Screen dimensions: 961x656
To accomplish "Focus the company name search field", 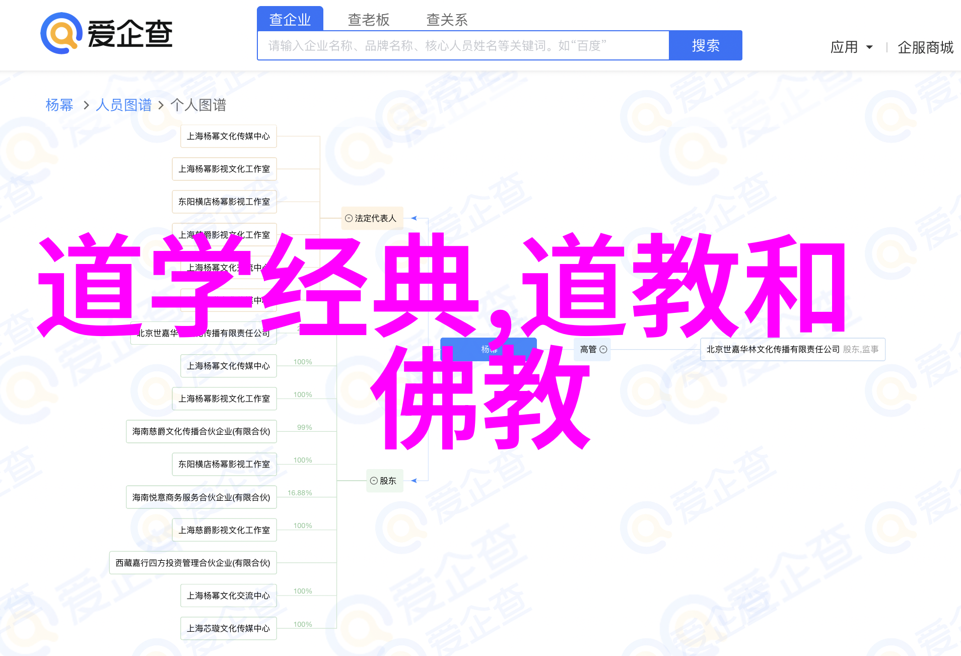I will 463,46.
